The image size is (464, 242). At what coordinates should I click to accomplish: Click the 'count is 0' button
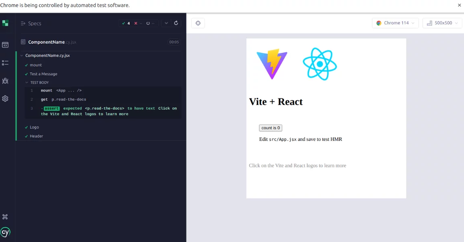click(270, 128)
